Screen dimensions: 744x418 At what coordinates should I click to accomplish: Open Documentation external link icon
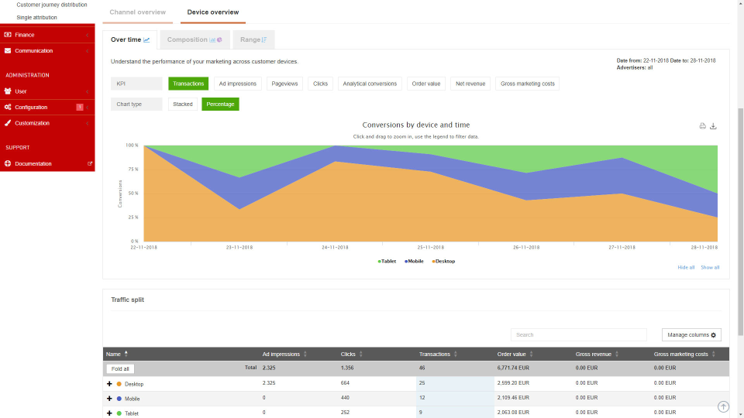[x=90, y=163]
